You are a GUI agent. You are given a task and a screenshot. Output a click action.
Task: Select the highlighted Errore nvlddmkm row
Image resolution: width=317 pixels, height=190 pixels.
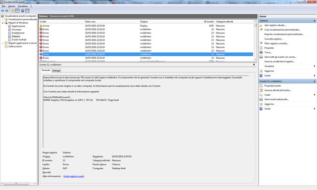146,54
